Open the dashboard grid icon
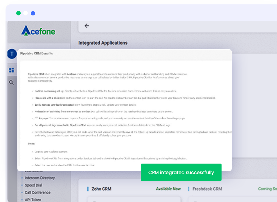This screenshot has width=277, height=202. [x=12, y=70]
